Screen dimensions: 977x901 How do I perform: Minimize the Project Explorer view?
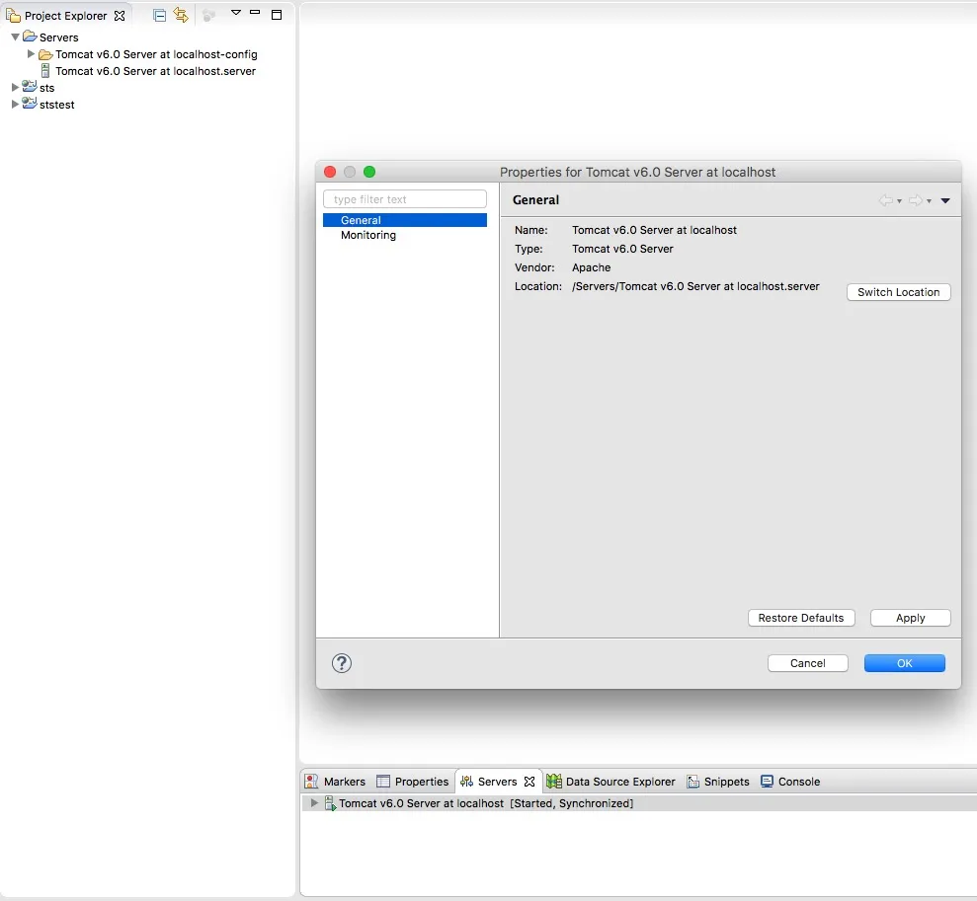[x=255, y=12]
